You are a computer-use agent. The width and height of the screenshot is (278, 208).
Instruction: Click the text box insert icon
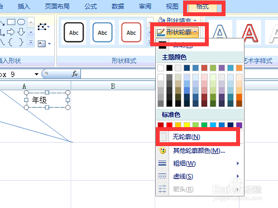[42, 43]
